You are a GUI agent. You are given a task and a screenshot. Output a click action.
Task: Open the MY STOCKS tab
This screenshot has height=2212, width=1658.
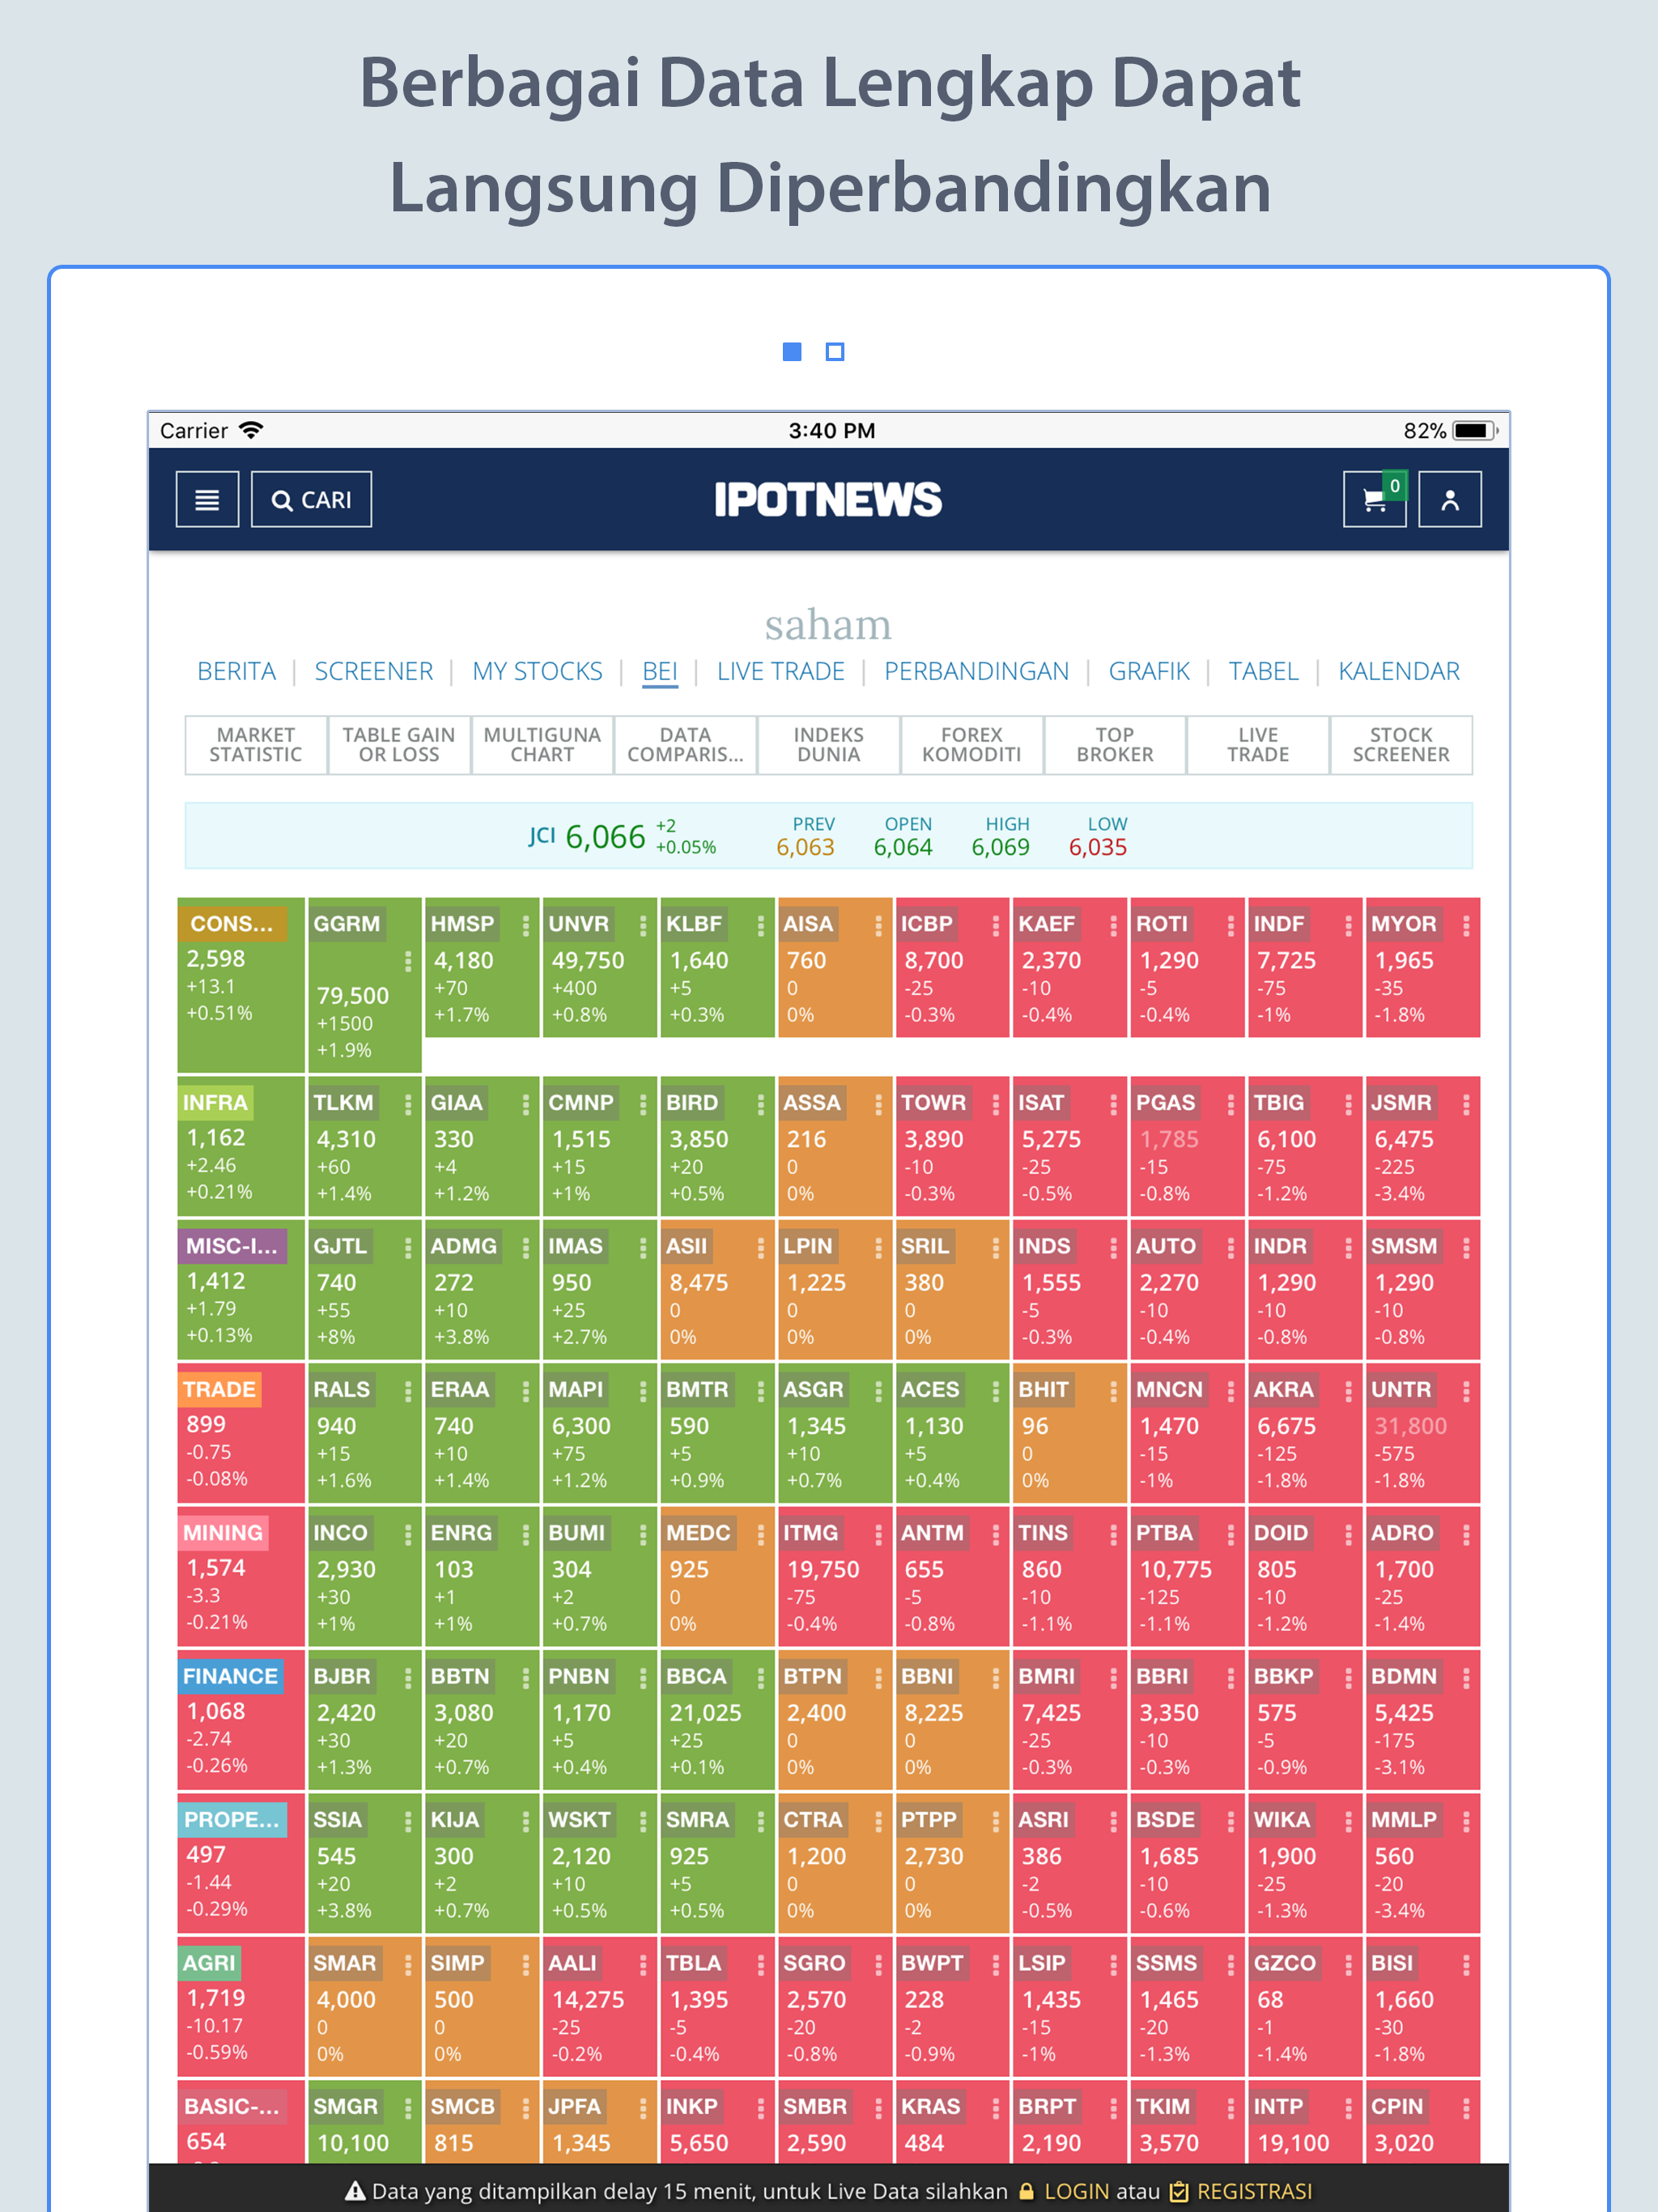[537, 671]
